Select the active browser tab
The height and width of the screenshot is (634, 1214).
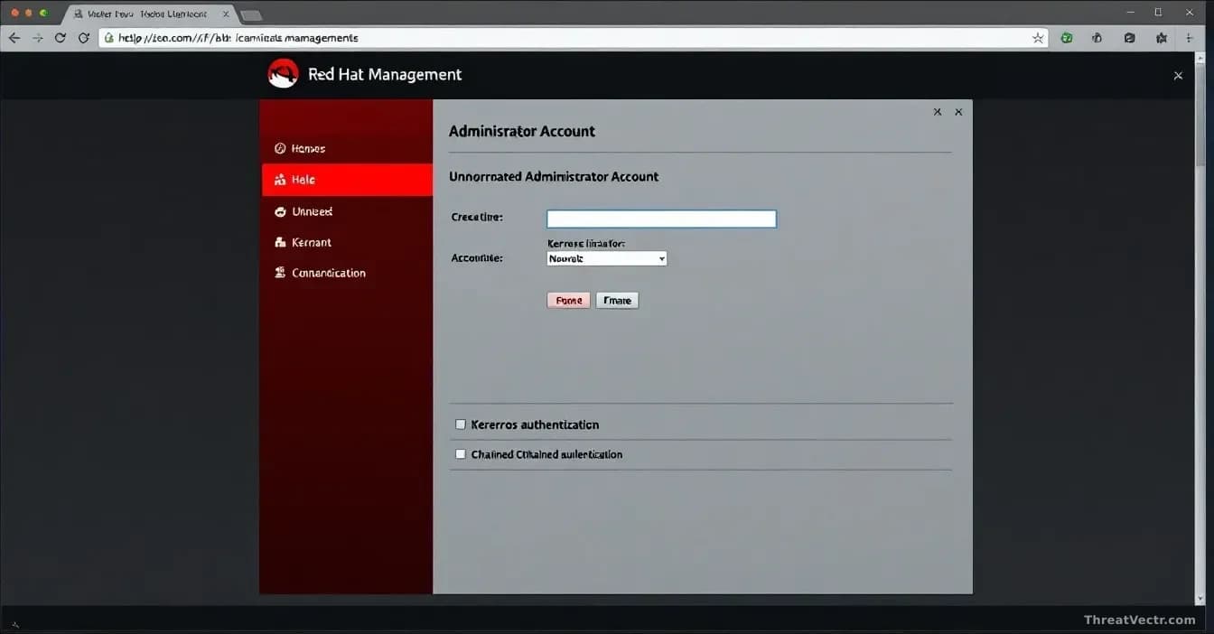pyautogui.click(x=149, y=14)
